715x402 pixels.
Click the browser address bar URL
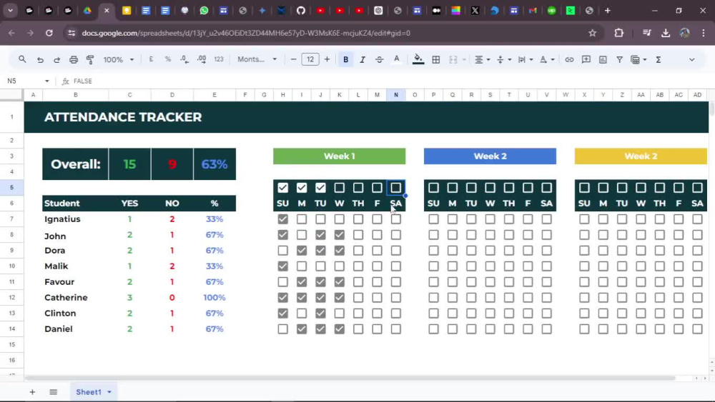pos(246,33)
